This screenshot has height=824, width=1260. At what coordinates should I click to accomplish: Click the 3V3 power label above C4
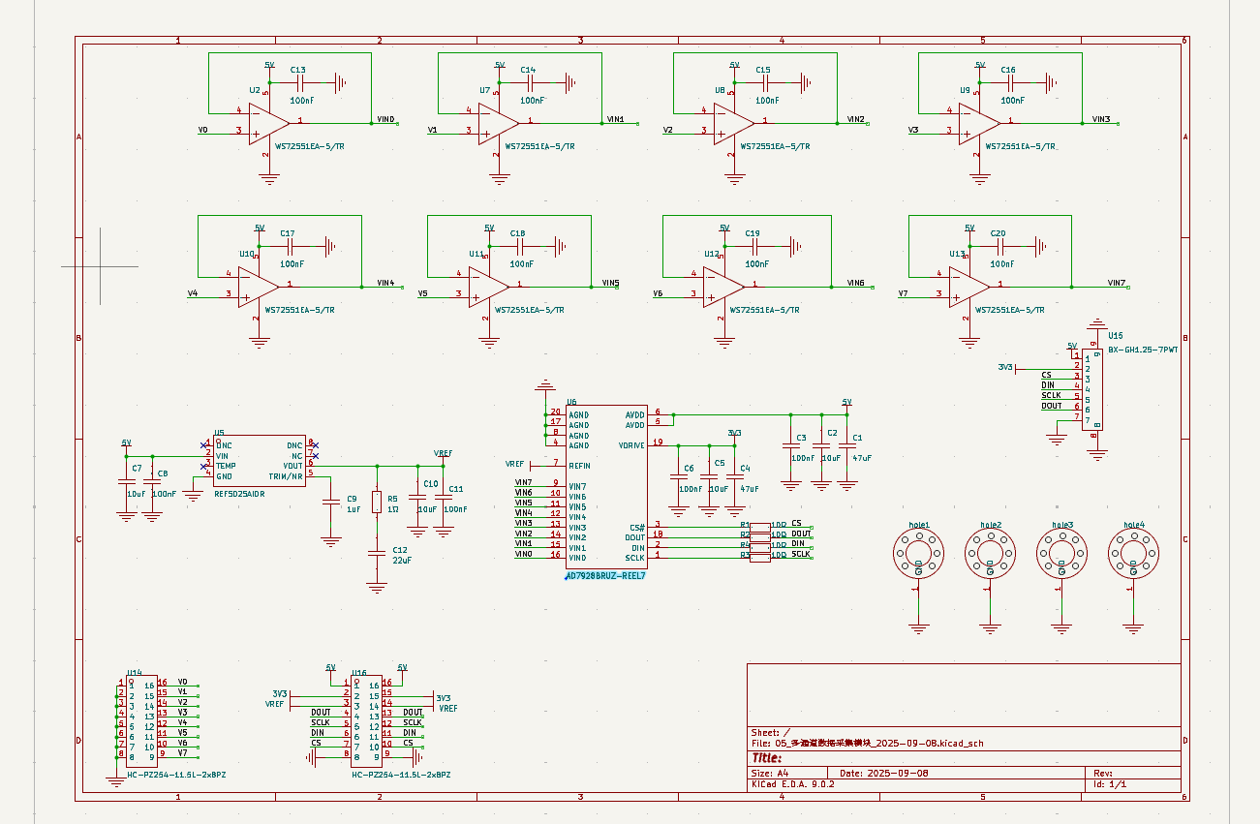click(734, 433)
